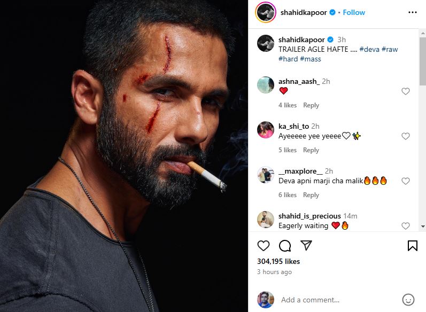
Task: Open shahidkapoor's profile picture in header
Action: click(x=266, y=12)
